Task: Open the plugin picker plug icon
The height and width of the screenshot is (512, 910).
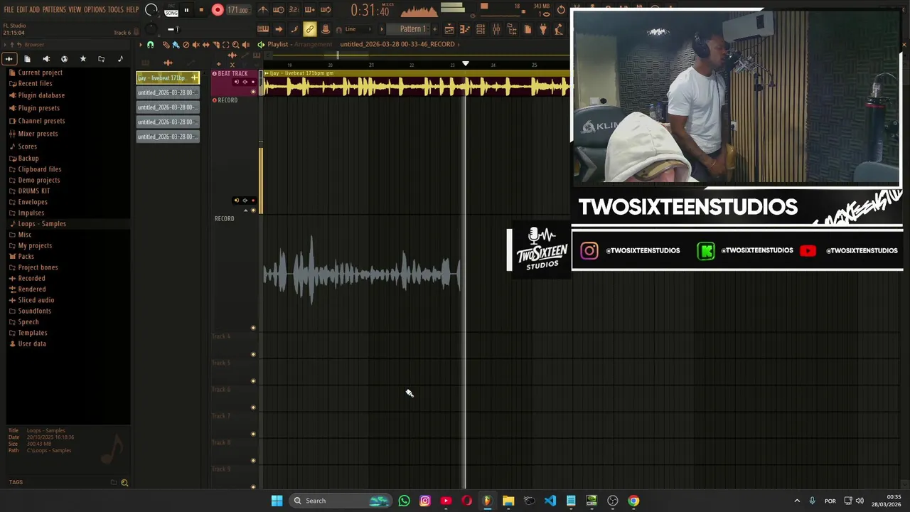Action: click(x=543, y=29)
